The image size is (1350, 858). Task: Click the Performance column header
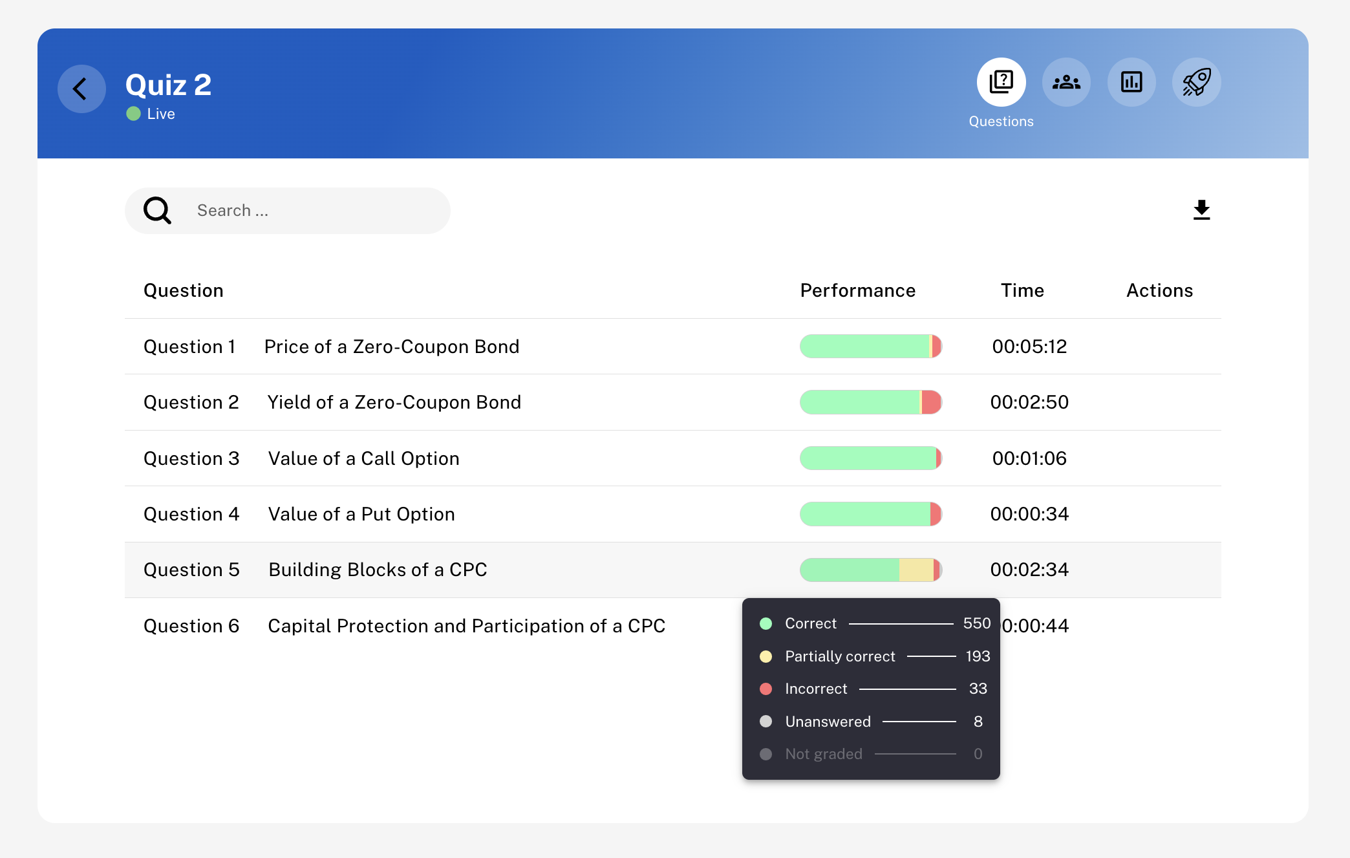(x=857, y=290)
